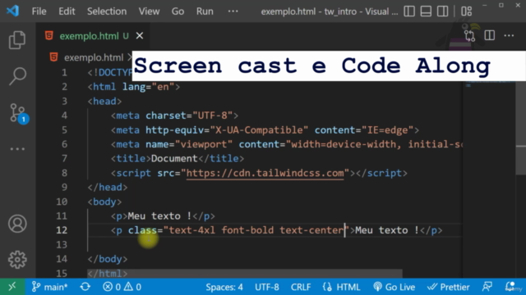
Task: Change indentation via Spaces: 4
Action: (x=224, y=287)
